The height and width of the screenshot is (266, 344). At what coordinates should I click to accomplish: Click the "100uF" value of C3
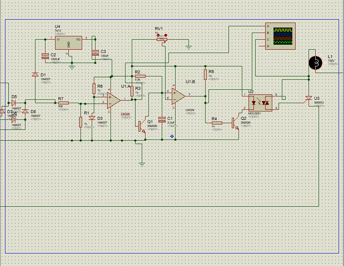[105, 56]
